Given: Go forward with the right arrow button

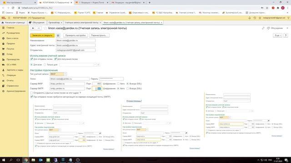Looking at the screenshot, I should click(39, 28).
